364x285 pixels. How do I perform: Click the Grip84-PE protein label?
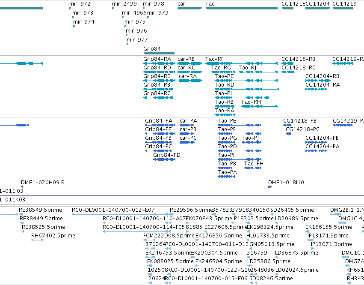158,129
